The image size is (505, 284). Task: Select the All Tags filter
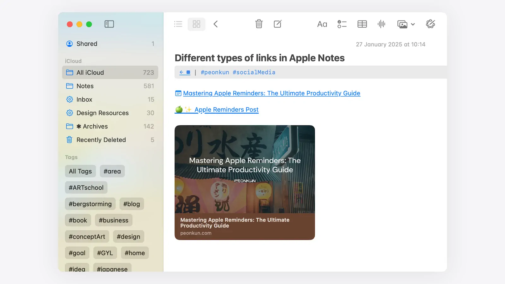tap(80, 171)
